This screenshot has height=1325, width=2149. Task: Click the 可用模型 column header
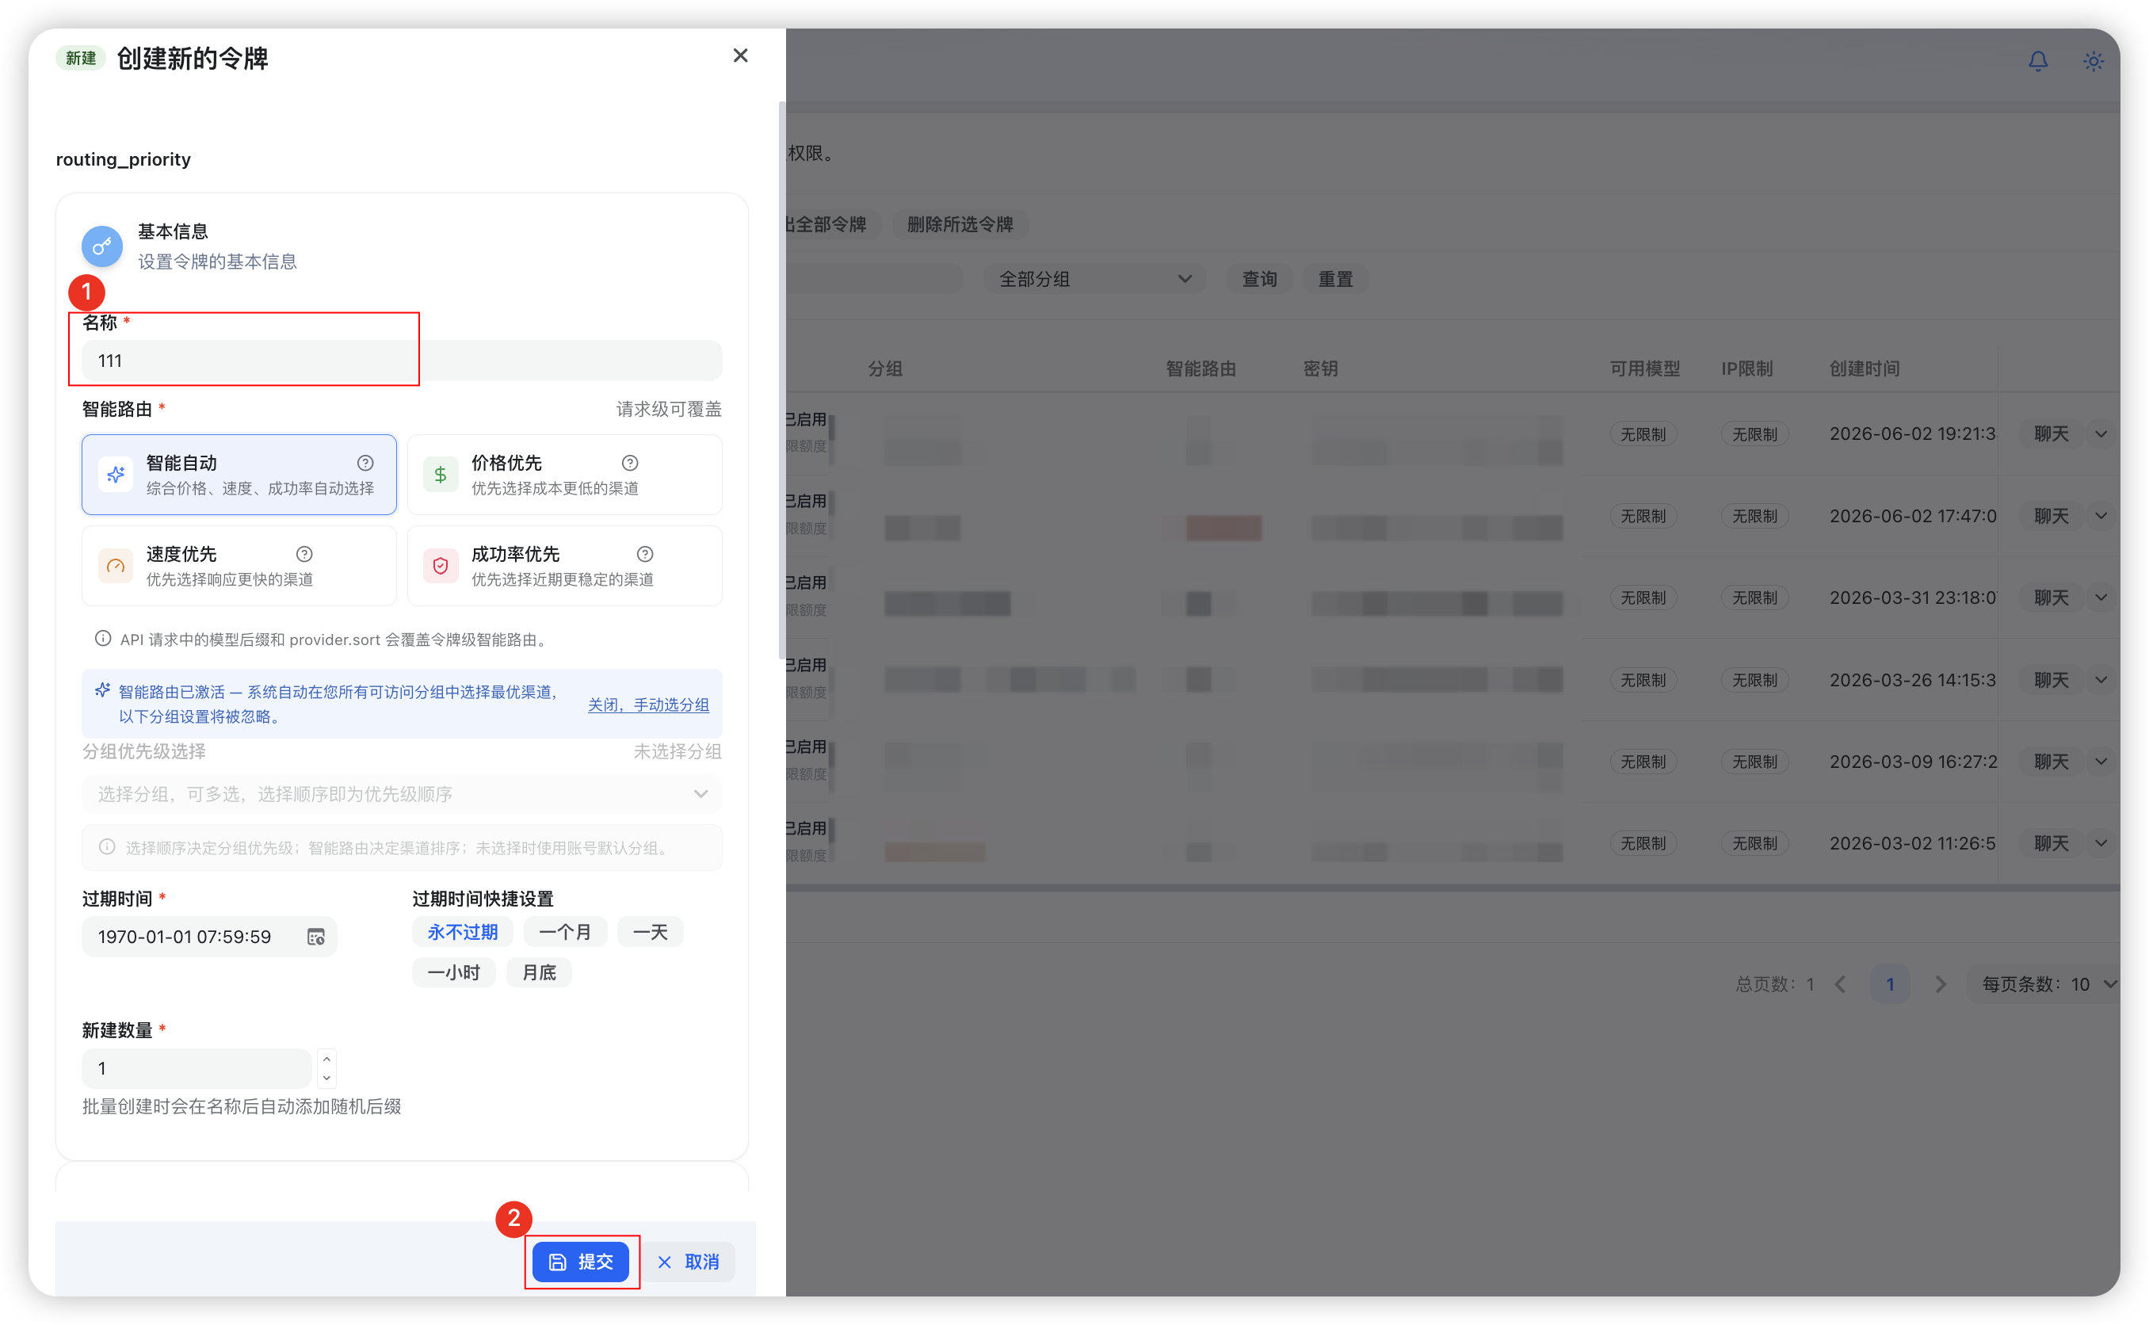(x=1644, y=368)
